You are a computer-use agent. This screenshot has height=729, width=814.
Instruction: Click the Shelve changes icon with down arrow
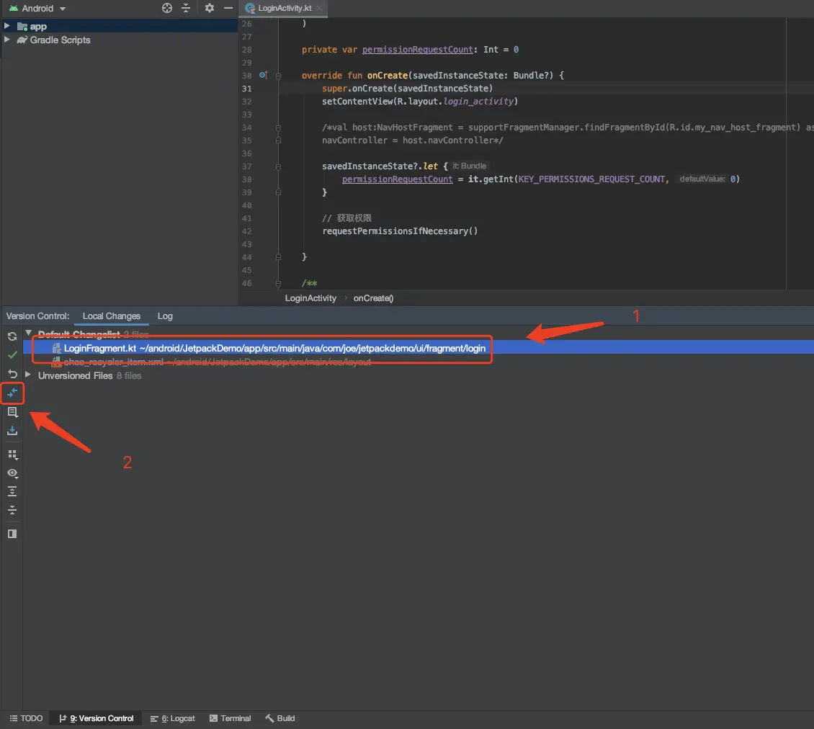(x=12, y=431)
